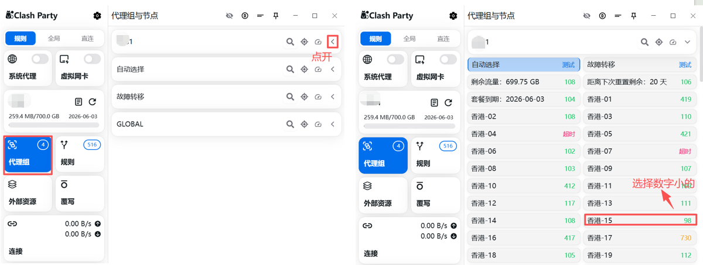This screenshot has width=703, height=265.
Task: Expand GLOBAL group chevron in left window
Action: coord(333,124)
